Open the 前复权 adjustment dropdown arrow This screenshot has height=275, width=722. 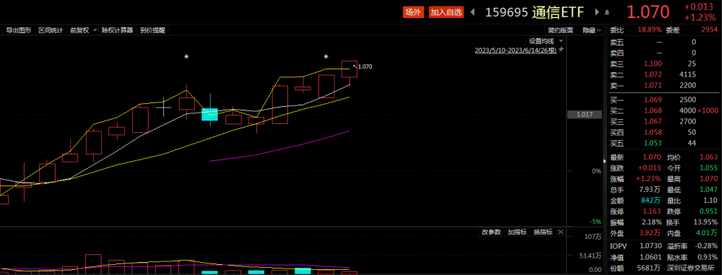(x=95, y=30)
